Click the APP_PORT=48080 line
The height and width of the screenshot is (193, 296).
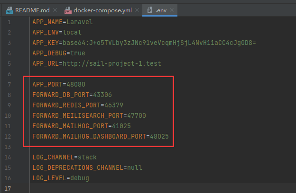click(59, 84)
